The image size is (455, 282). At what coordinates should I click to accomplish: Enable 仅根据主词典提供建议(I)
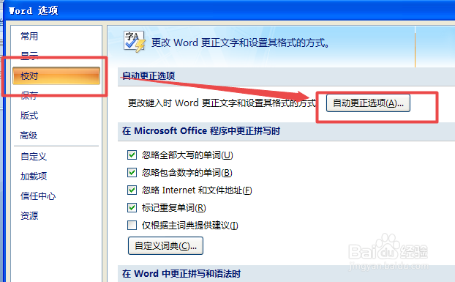point(132,225)
